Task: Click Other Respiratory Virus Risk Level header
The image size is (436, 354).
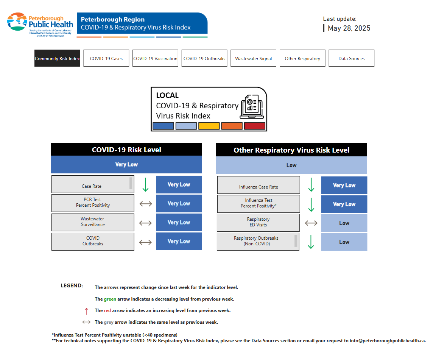Action: [x=291, y=150]
